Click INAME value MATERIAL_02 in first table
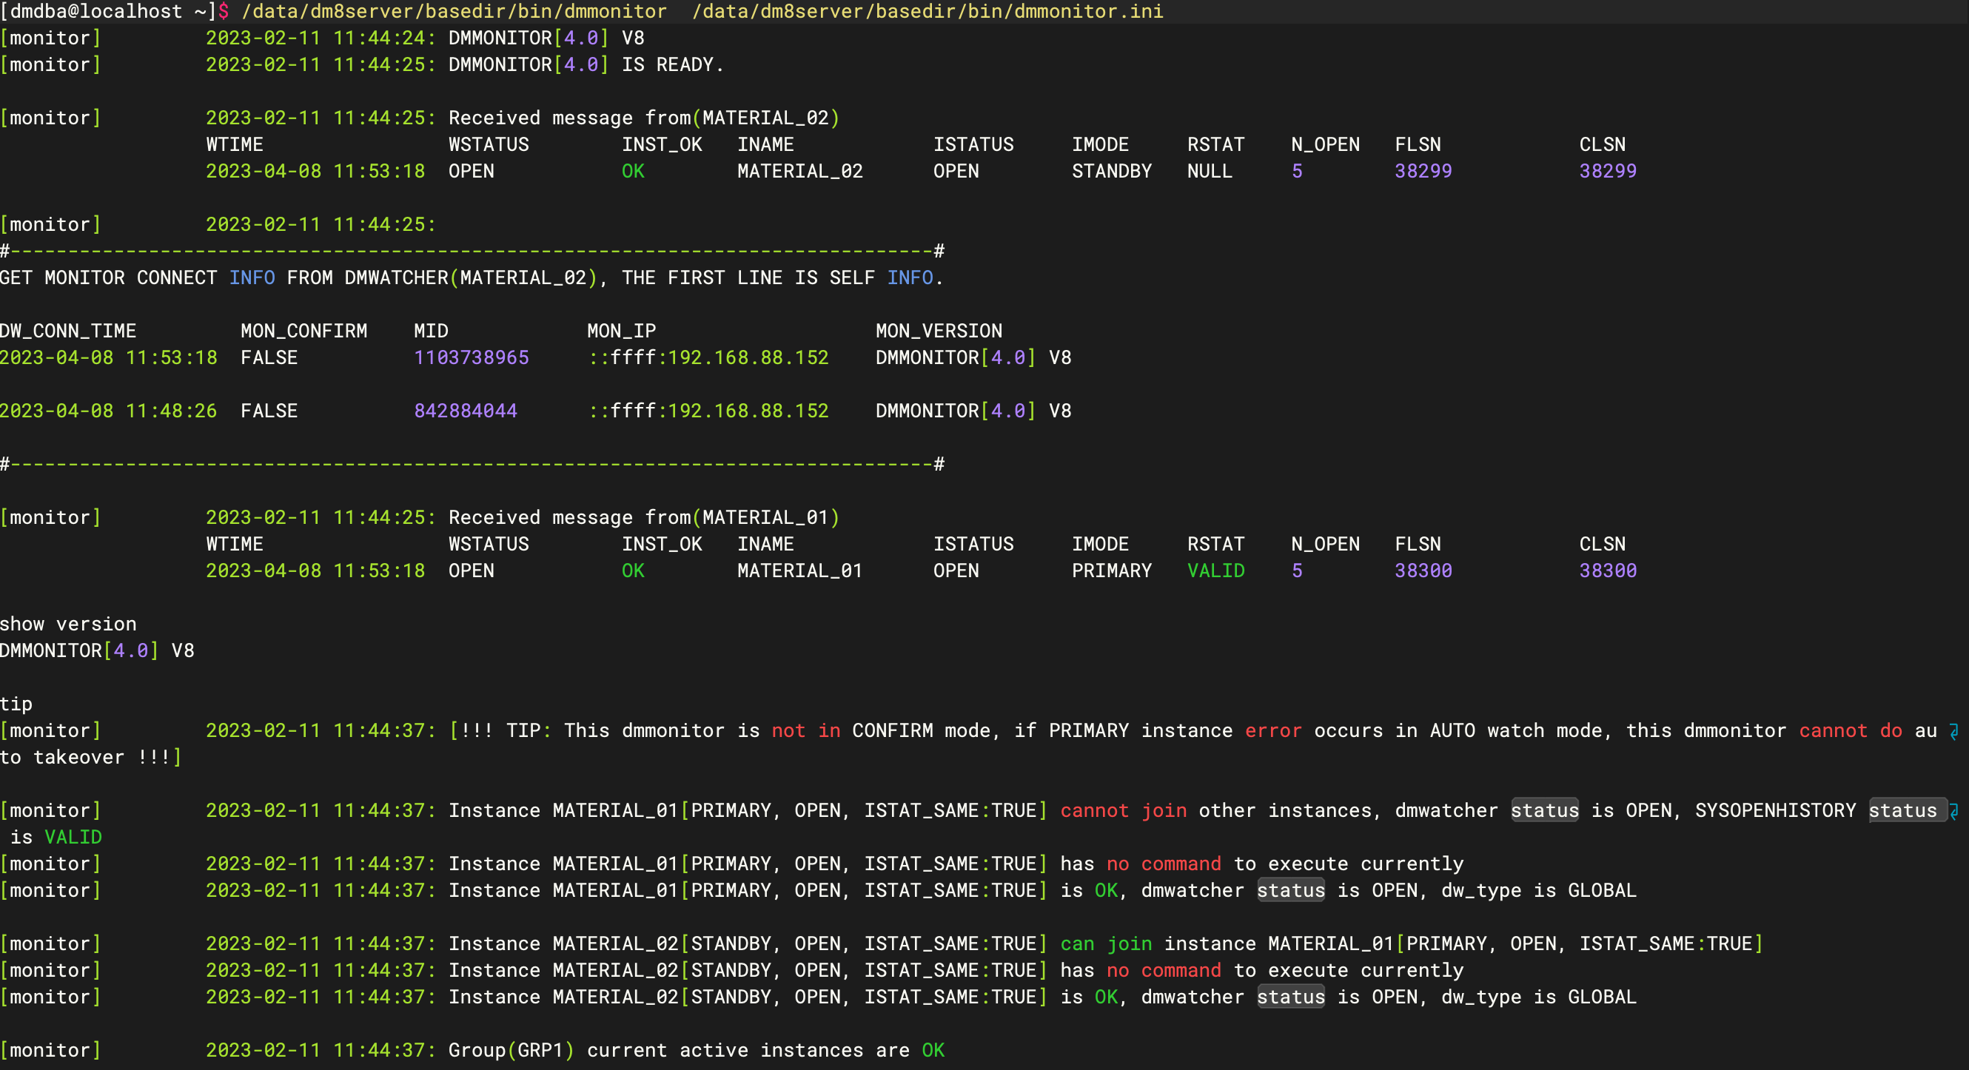The image size is (1969, 1070). 800,171
